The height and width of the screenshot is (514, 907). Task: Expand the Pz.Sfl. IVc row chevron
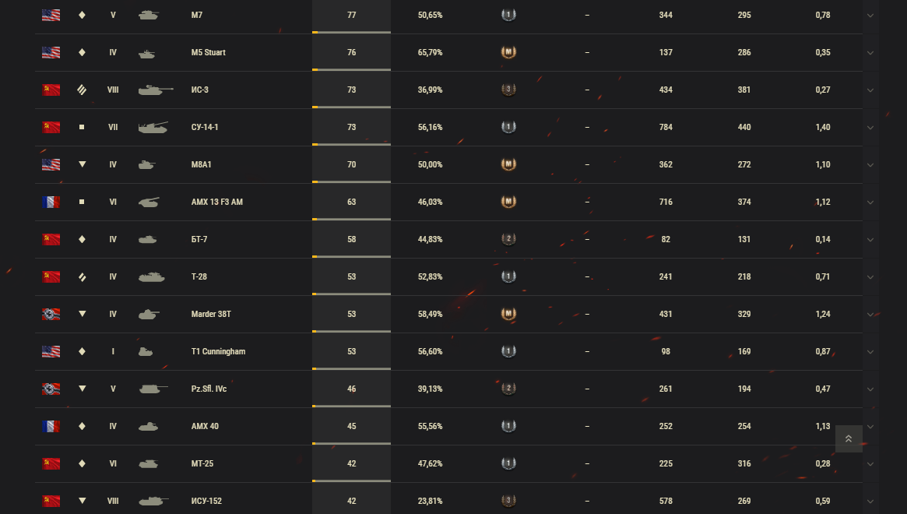870,389
